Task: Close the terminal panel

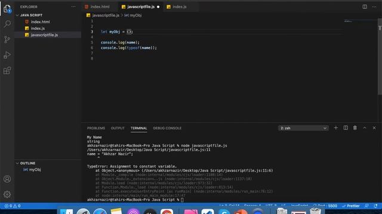Action: point(374,128)
